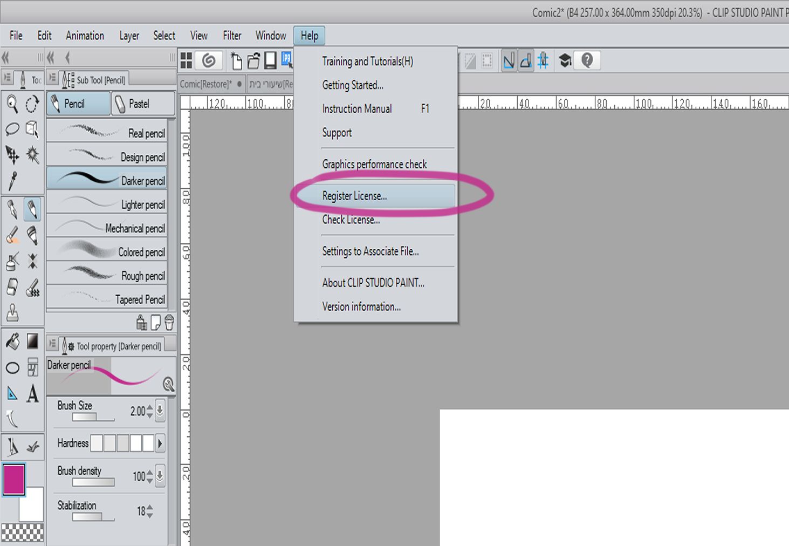The width and height of the screenshot is (789, 546).
Task: Select the Pen nib tool
Action: pyautogui.click(x=12, y=209)
